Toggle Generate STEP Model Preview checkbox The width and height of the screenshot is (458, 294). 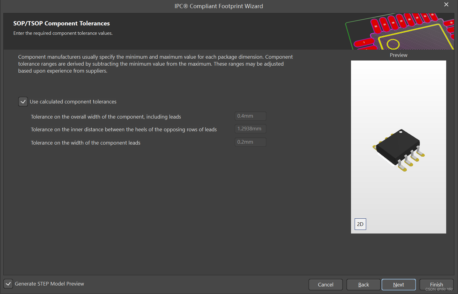(8, 284)
